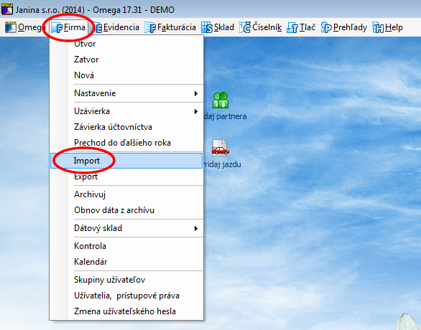Open the Omega menu icon
Image resolution: width=421 pixels, height=330 pixels.
(x=11, y=27)
